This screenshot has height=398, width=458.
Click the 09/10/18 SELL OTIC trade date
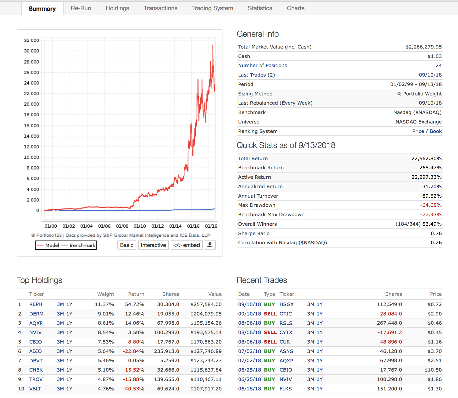click(249, 314)
